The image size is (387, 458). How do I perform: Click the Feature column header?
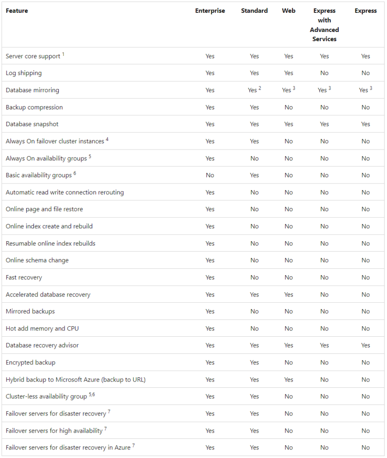click(17, 11)
